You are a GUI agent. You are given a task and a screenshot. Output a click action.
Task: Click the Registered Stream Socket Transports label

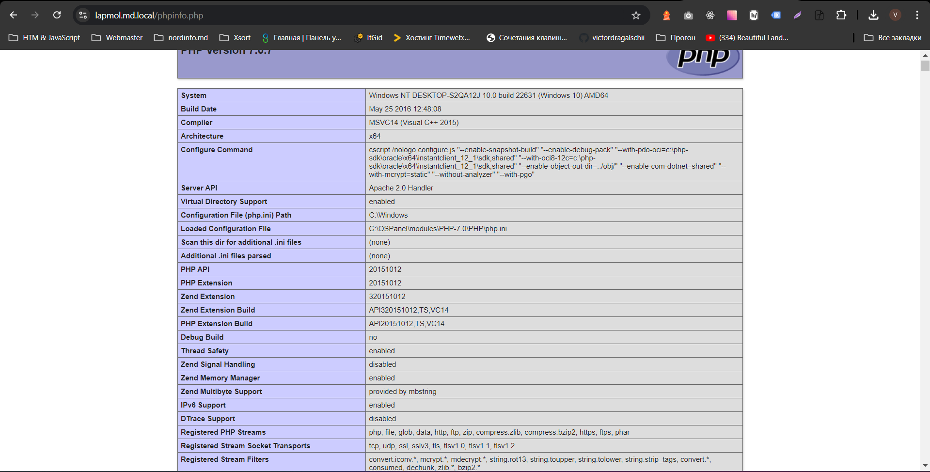tap(246, 446)
